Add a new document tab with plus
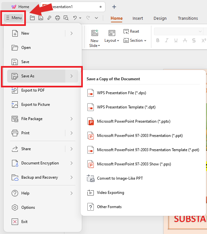The height and width of the screenshot is (234, 207). click(x=114, y=7)
